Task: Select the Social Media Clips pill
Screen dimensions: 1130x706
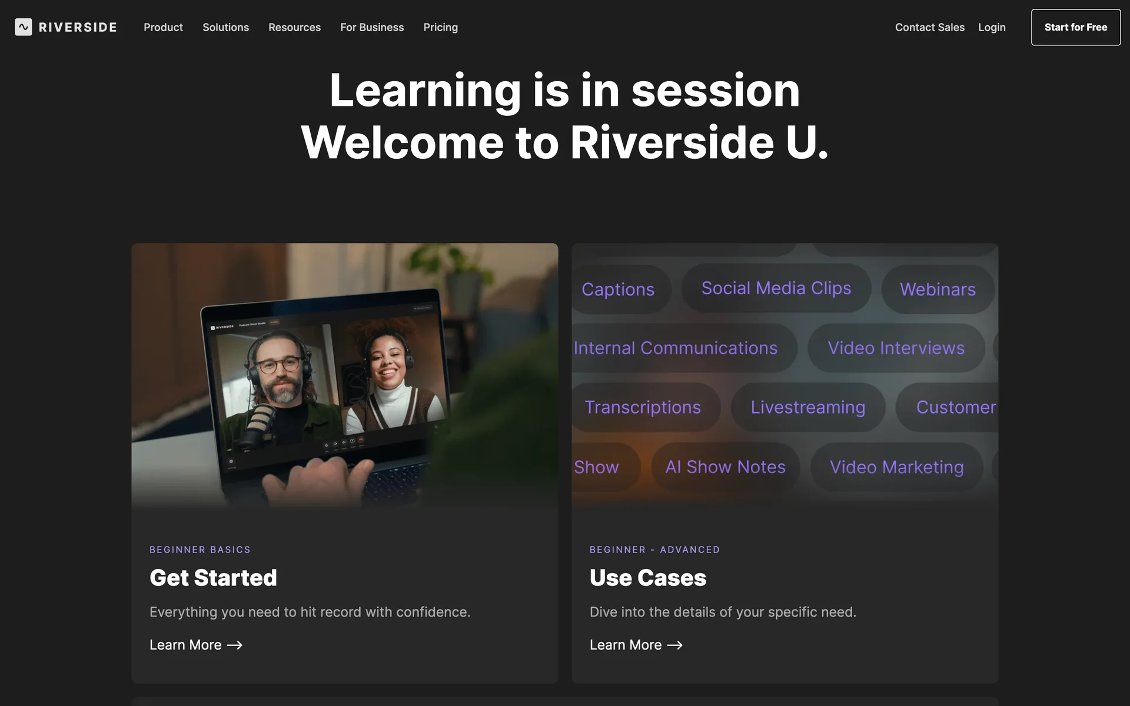Action: pos(776,288)
